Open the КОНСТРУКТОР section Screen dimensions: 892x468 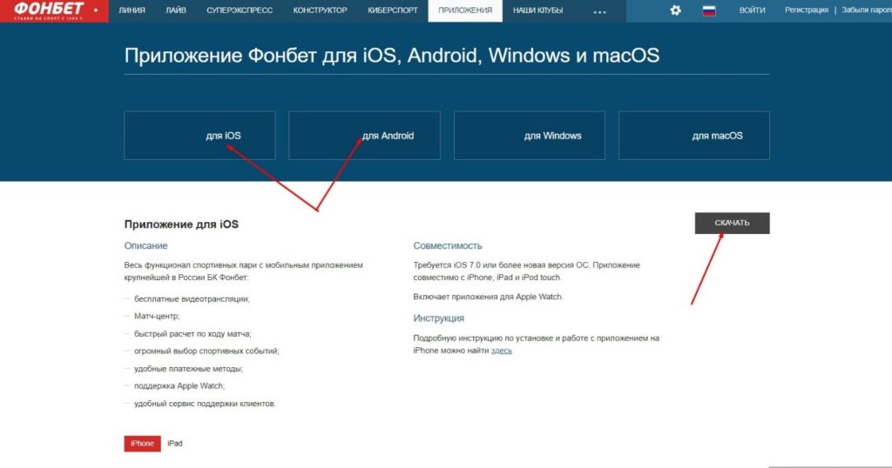tap(321, 10)
